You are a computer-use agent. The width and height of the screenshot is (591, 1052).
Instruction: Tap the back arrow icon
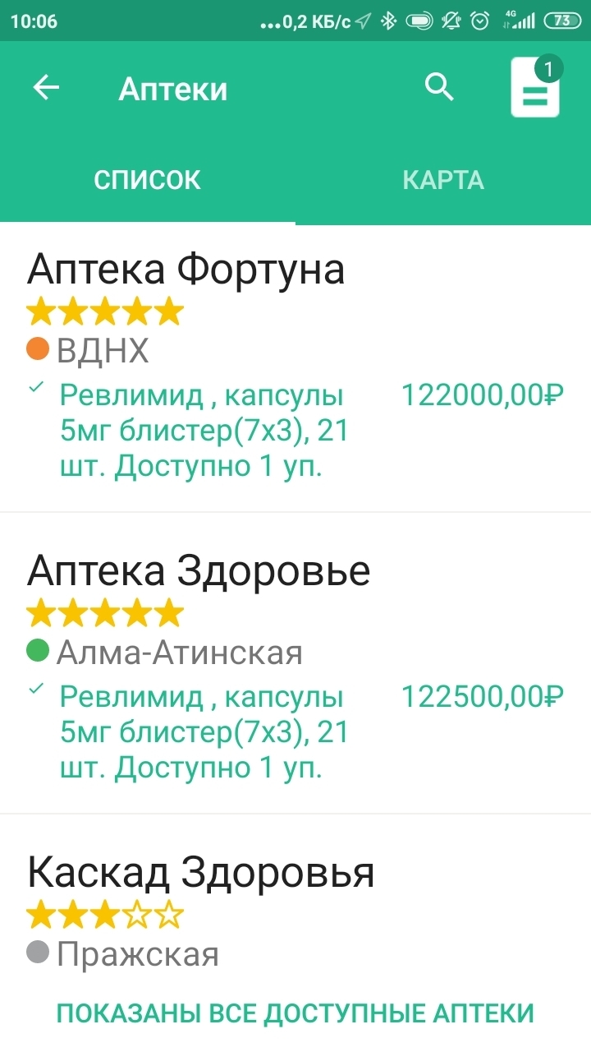click(47, 88)
